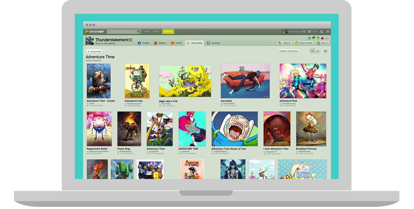Image resolution: width=414 pixels, height=209 pixels.
Task: Start slideshow with the play button
Action: [325, 51]
